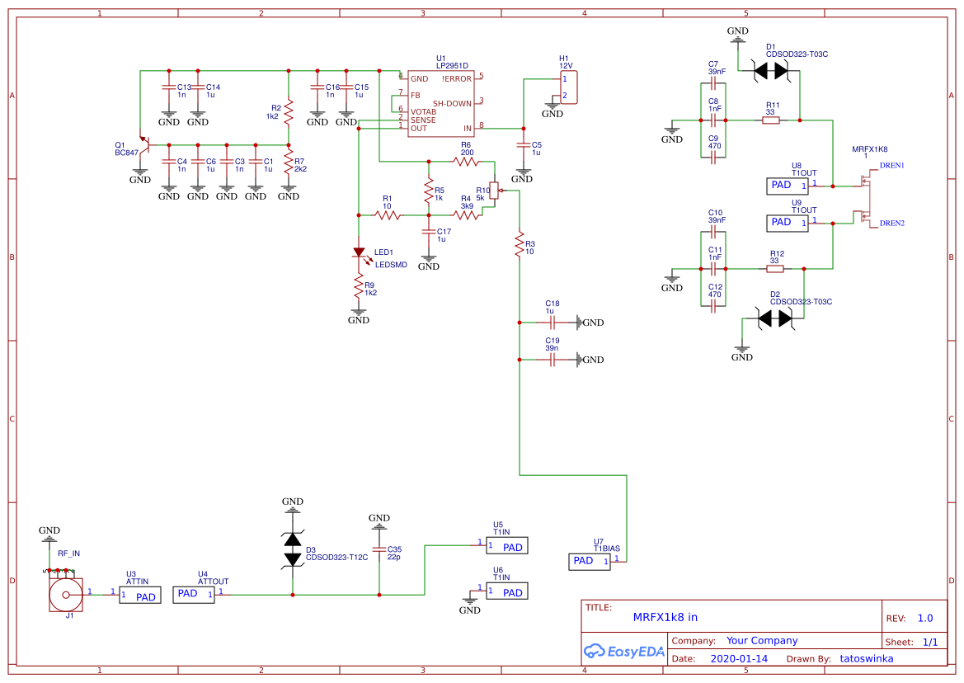Select the Q1 BC847 transistor symbol

pos(144,144)
